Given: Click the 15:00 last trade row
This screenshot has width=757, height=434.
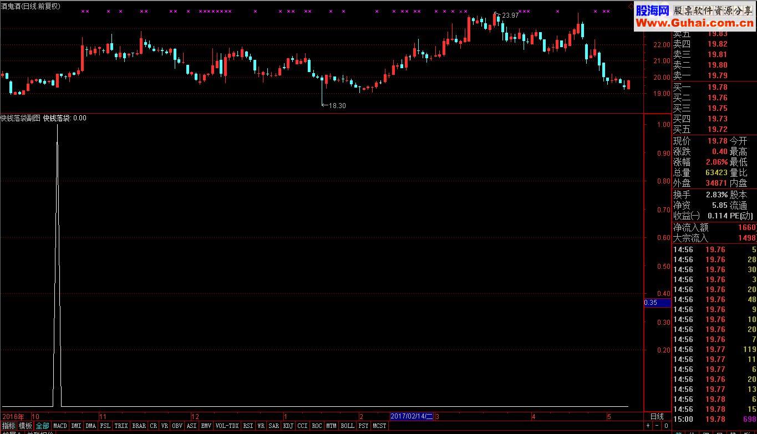Looking at the screenshot, I should 714,419.
